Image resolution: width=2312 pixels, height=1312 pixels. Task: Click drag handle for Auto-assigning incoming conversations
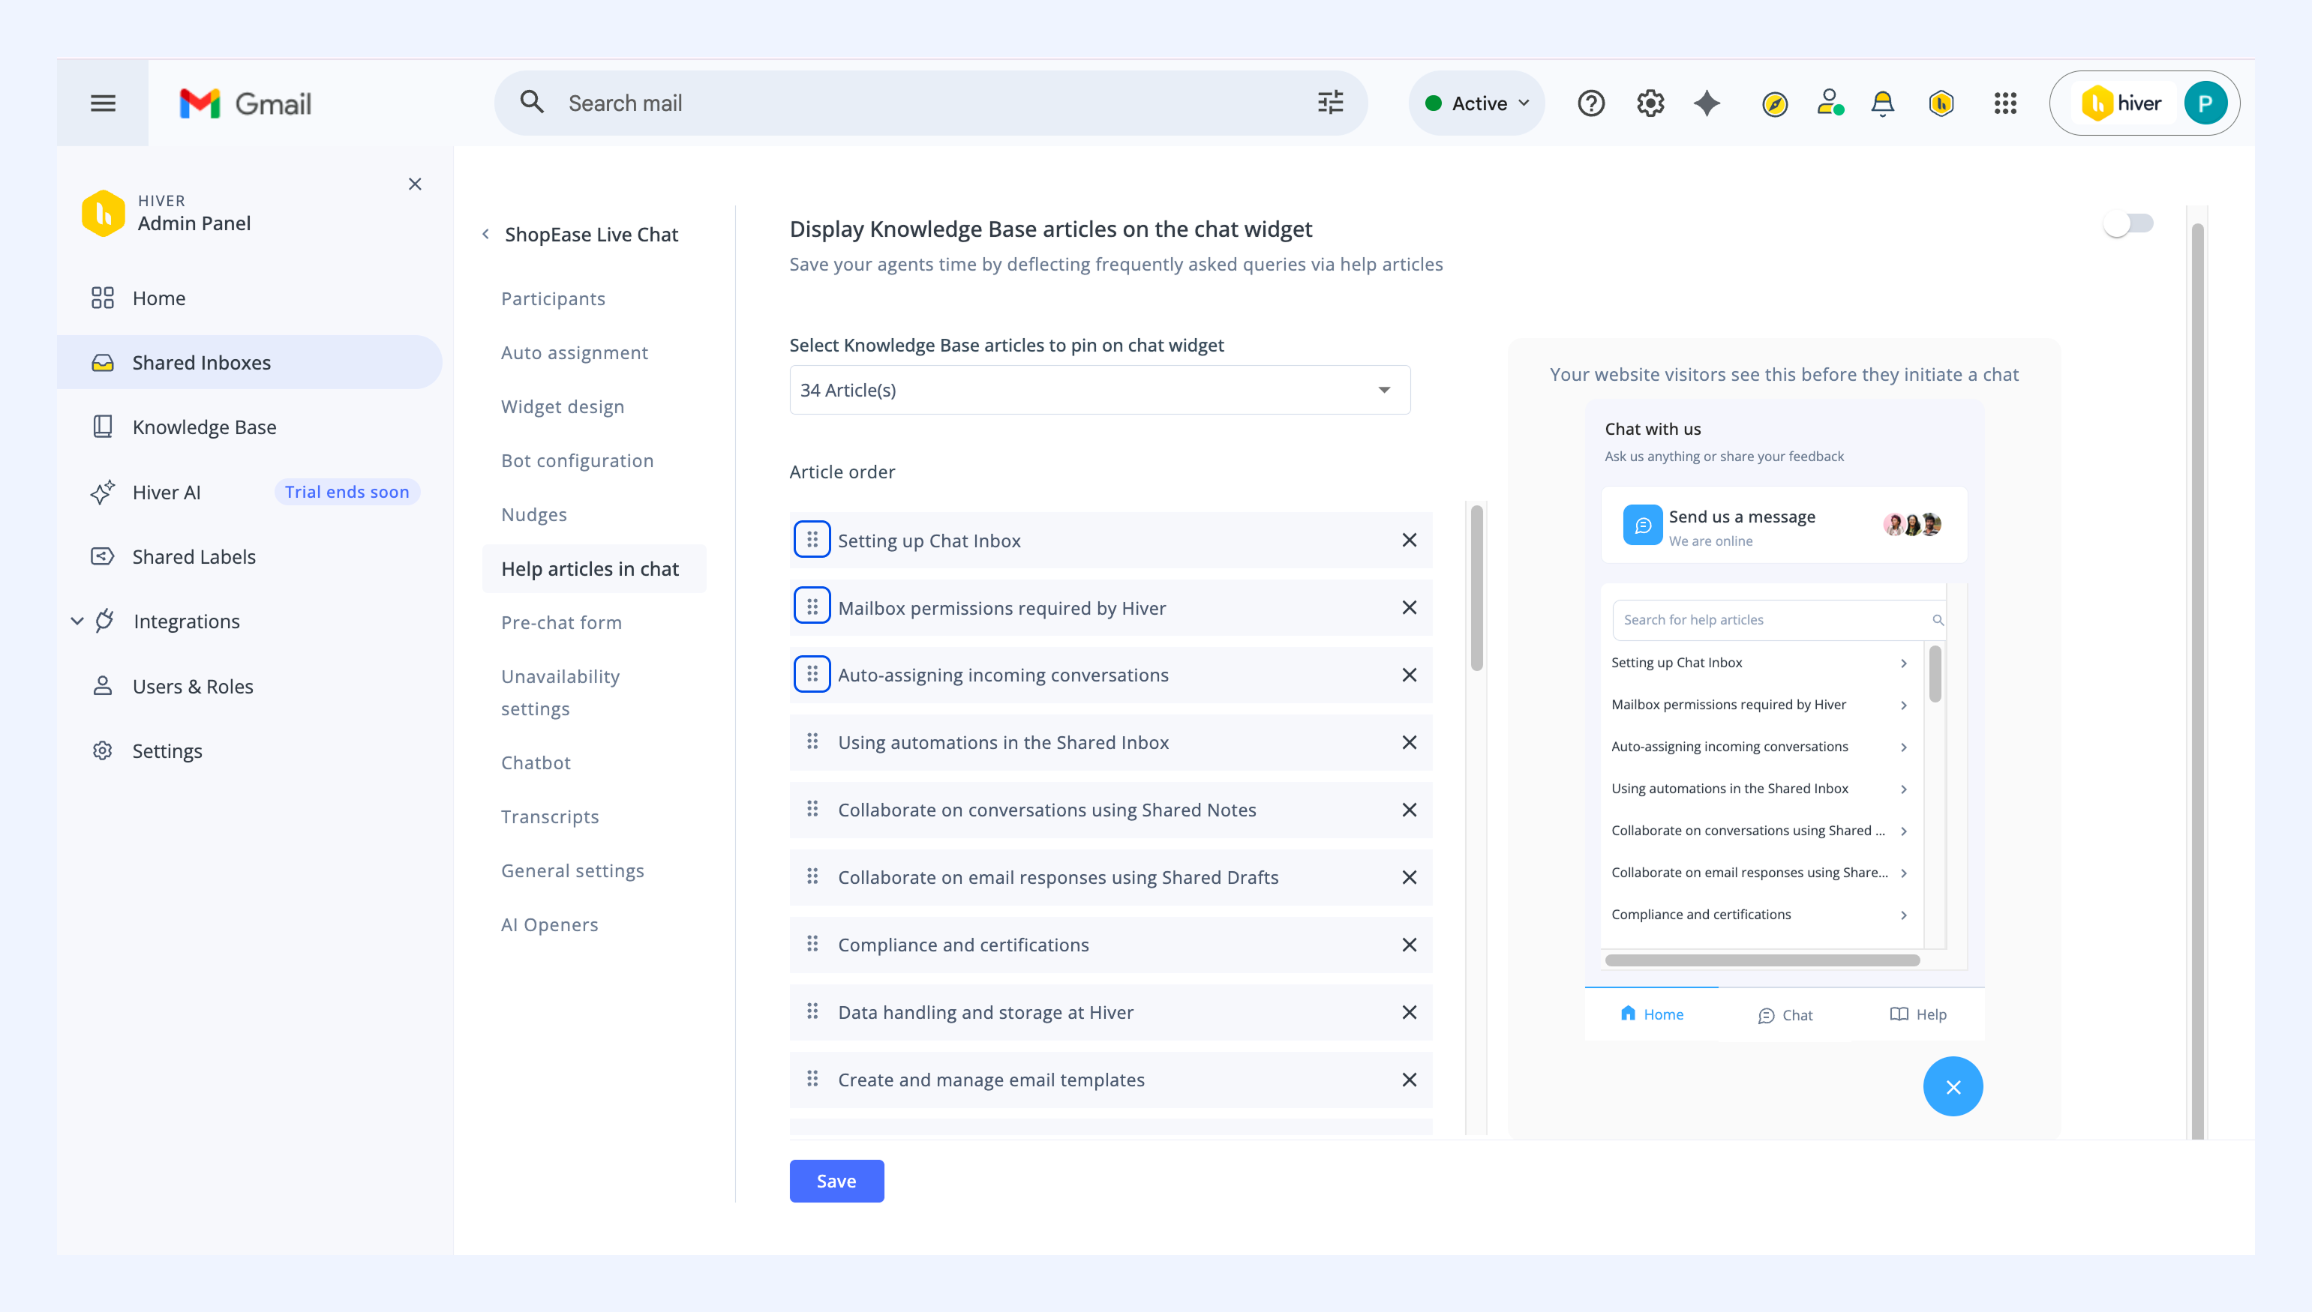point(811,674)
